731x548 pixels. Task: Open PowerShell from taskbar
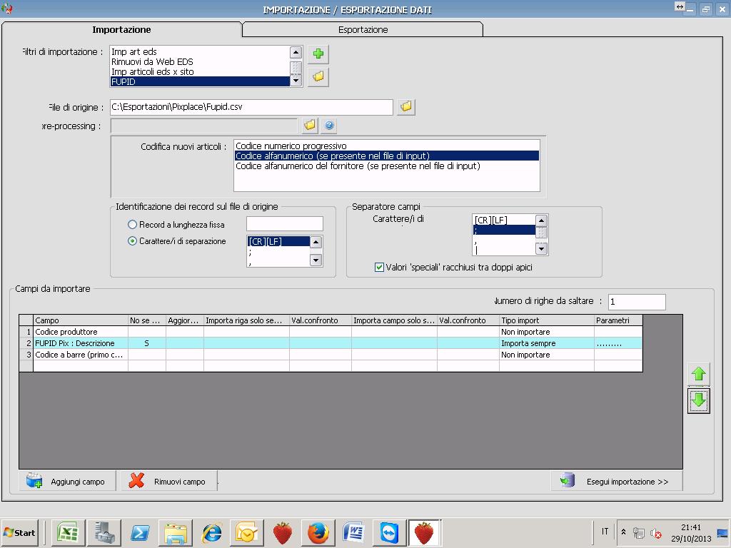pyautogui.click(x=140, y=532)
